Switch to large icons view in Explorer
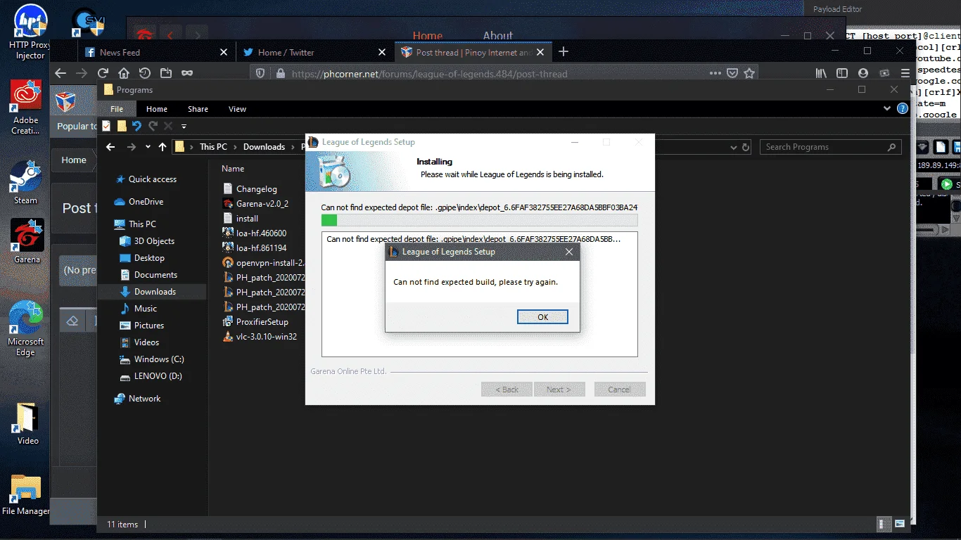Screen dimensions: 961x540 900,524
